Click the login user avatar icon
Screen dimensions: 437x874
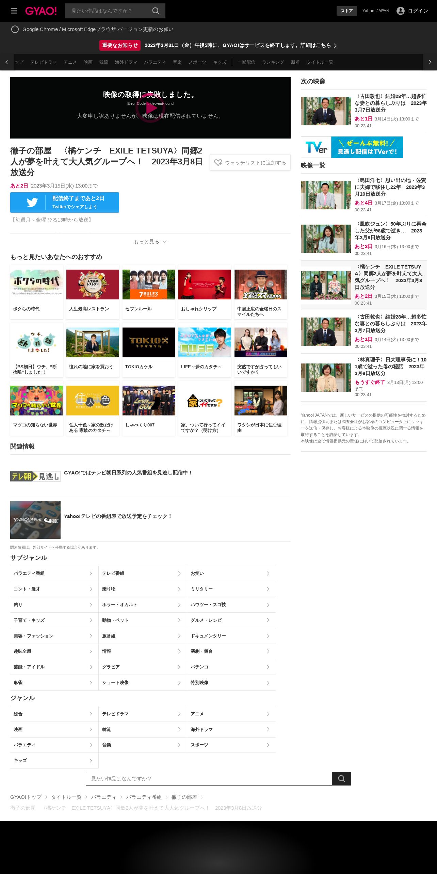pos(401,11)
